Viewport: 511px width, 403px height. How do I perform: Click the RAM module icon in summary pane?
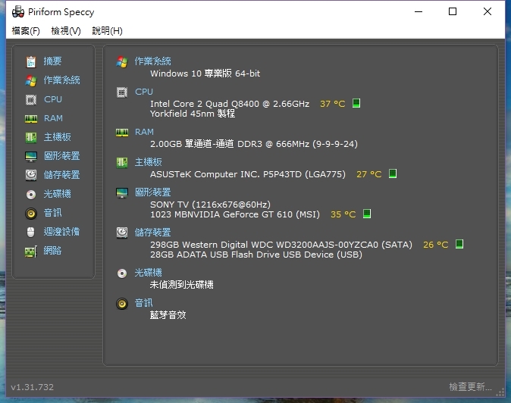(x=122, y=133)
